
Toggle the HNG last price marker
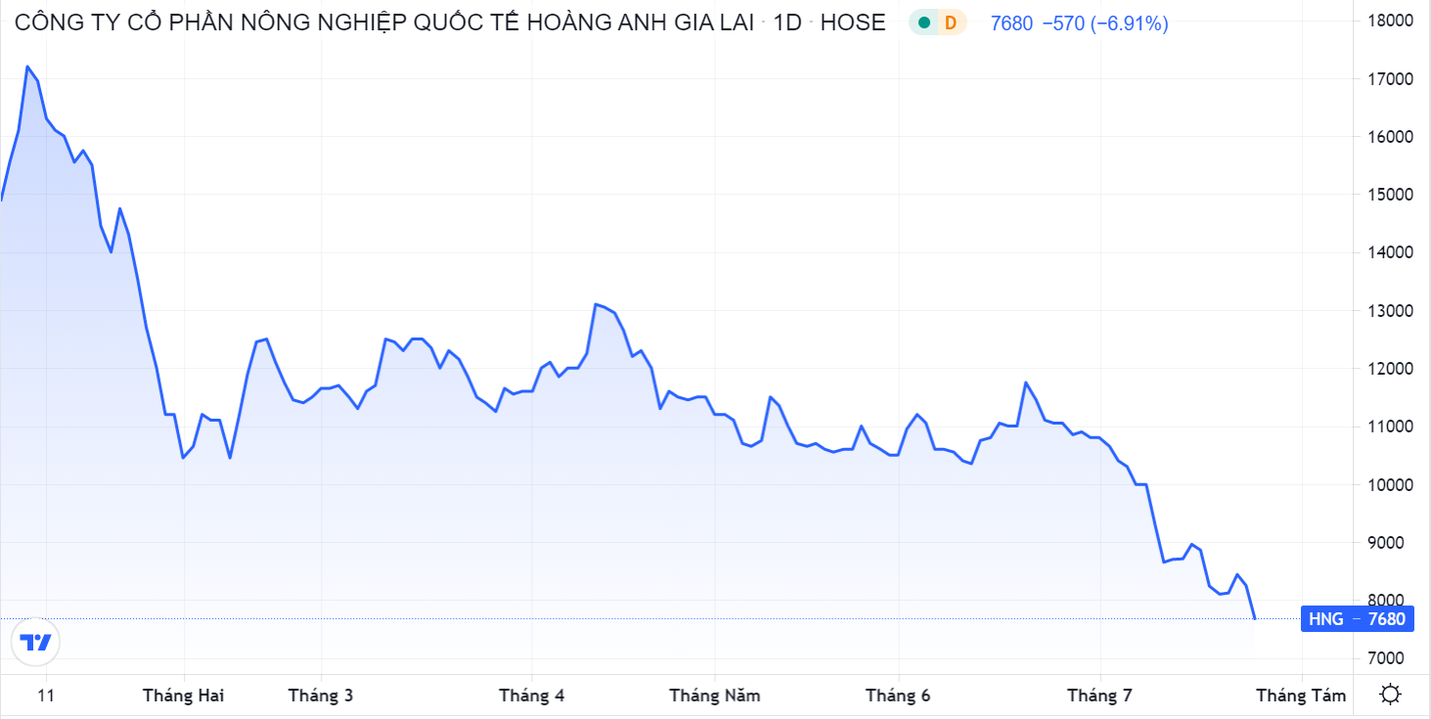(1358, 618)
